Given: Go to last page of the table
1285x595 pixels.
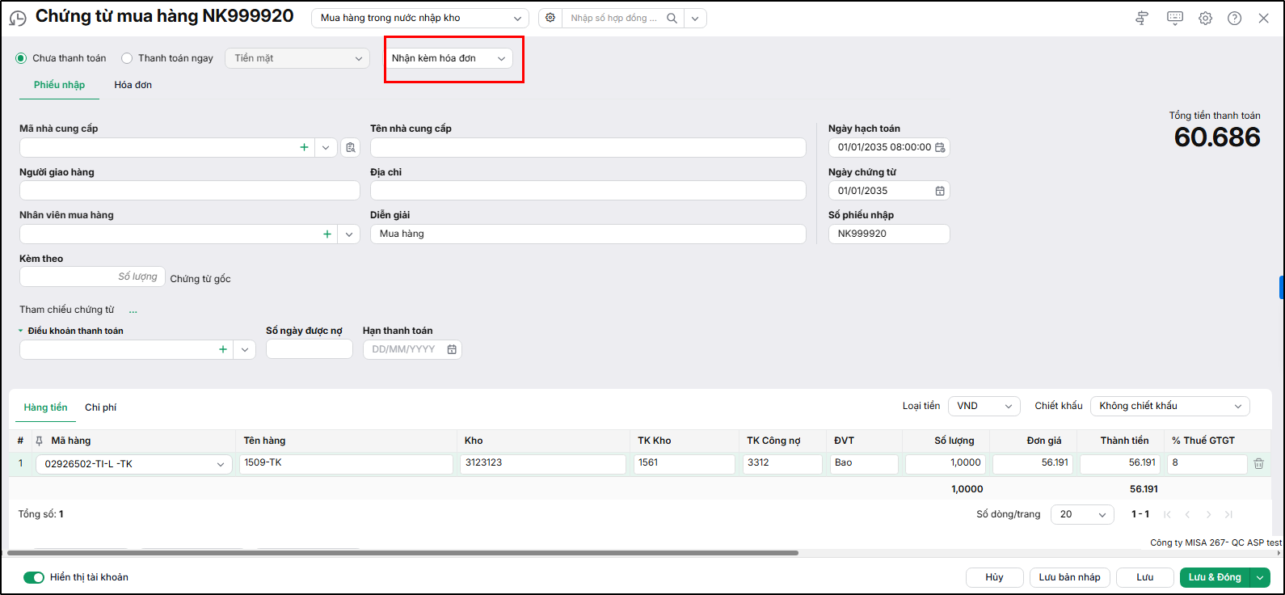Looking at the screenshot, I should pyautogui.click(x=1228, y=514).
